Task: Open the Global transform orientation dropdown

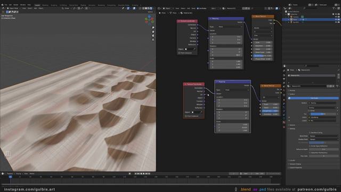Action: [x=66, y=9]
